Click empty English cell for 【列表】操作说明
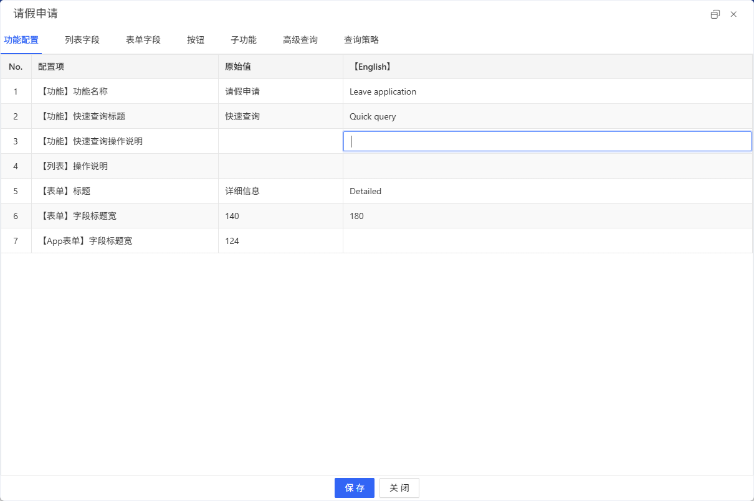The image size is (754, 501). [x=547, y=166]
